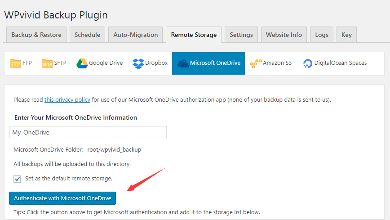390x220 pixels.
Task: Select DigitalOcean Spaces storage label
Action: click(341, 63)
